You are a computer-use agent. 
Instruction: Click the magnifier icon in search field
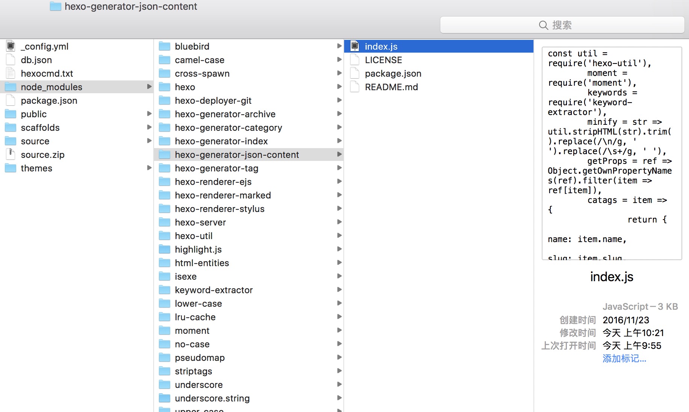(x=543, y=25)
